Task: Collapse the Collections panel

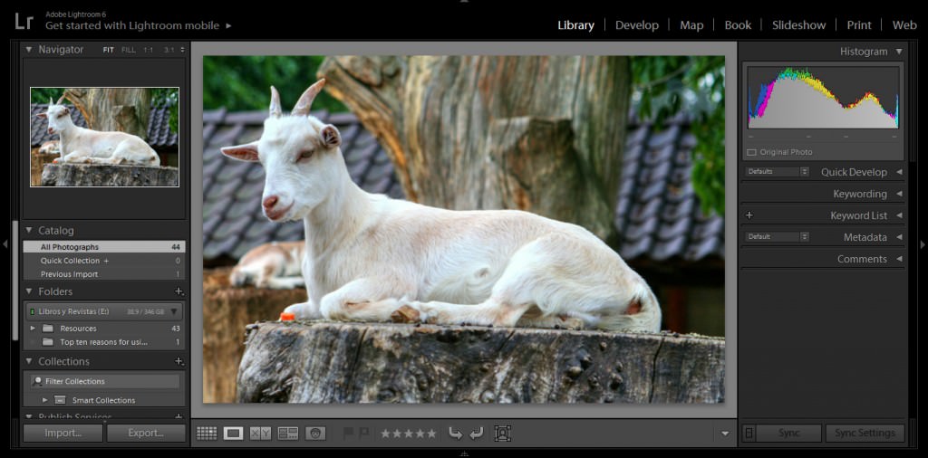Action: point(28,361)
